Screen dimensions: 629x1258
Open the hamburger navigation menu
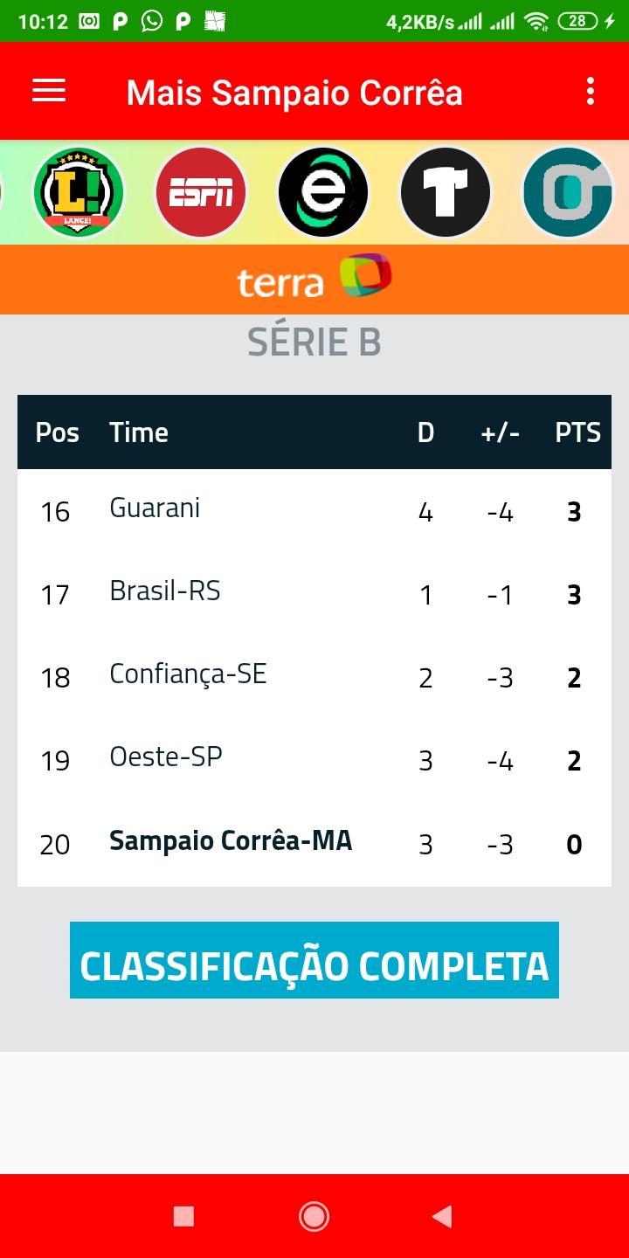click(49, 91)
